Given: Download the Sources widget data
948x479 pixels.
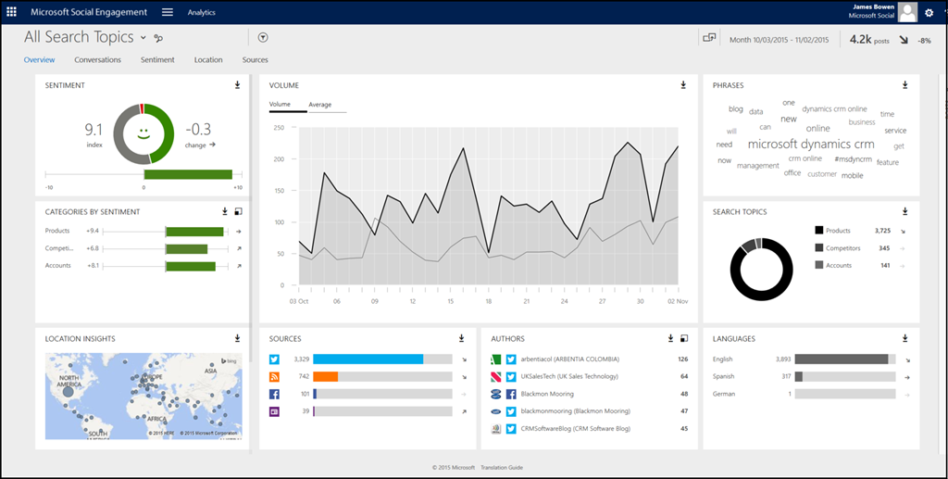Looking at the screenshot, I should coord(461,339).
